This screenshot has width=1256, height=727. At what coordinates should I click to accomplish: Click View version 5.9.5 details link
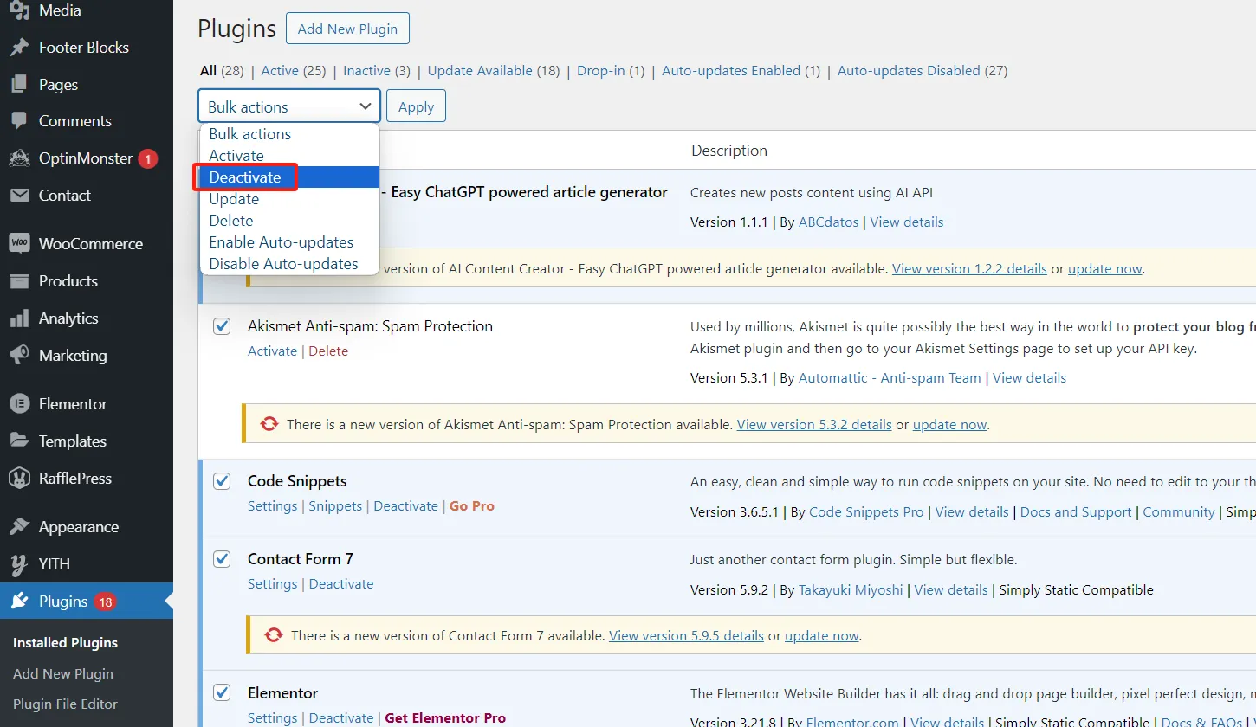point(686,636)
